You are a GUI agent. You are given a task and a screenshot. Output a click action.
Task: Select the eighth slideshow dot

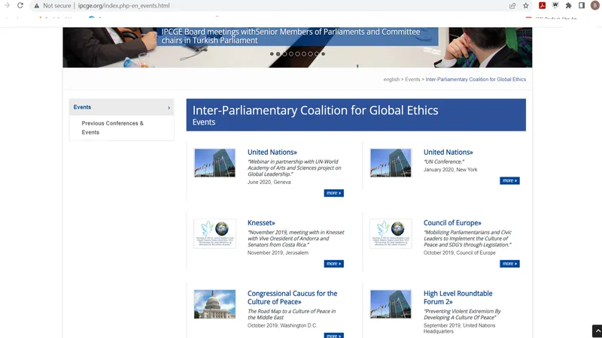click(317, 54)
